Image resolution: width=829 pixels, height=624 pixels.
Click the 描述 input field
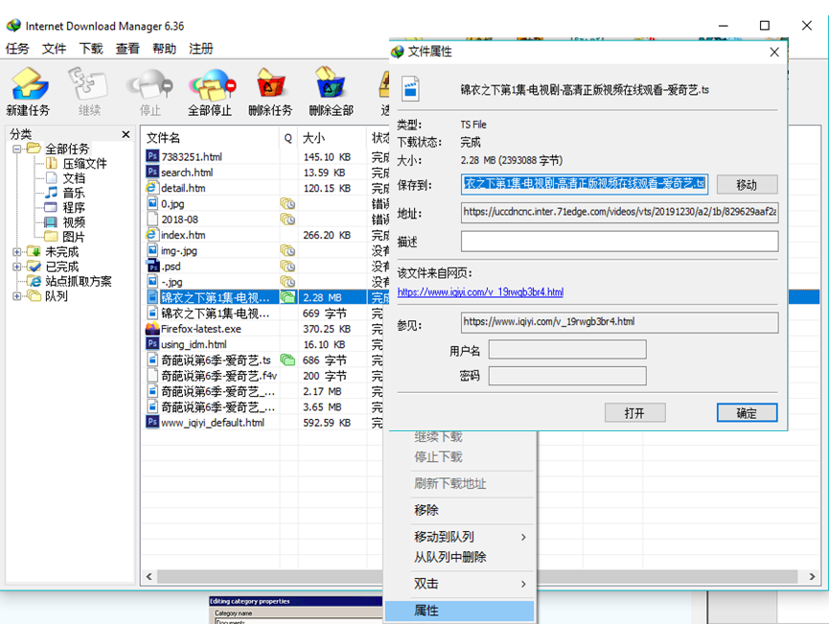[x=620, y=242]
